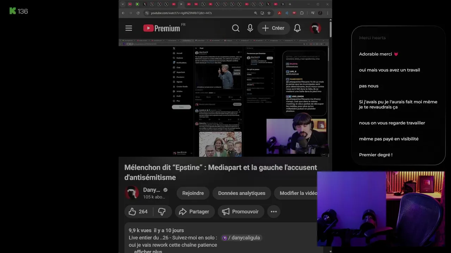Open the Créer button menu
The height and width of the screenshot is (253, 451).
pyautogui.click(x=273, y=28)
